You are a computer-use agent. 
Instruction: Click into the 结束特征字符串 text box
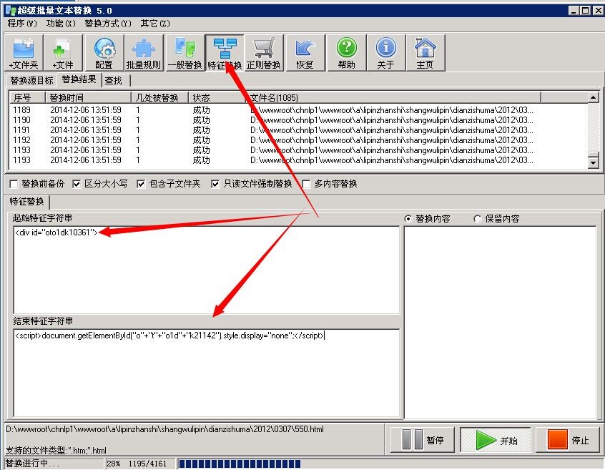(206, 372)
